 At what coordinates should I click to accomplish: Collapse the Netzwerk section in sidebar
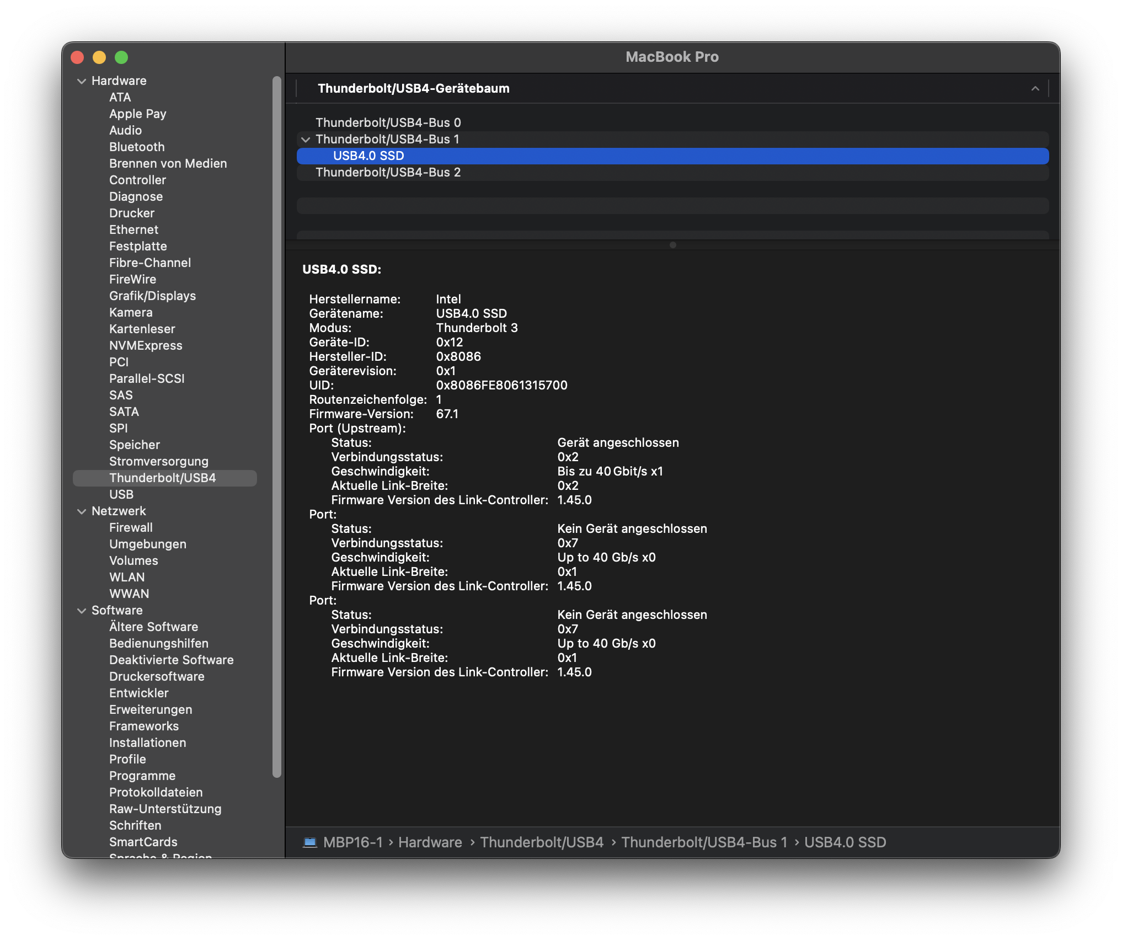click(82, 511)
